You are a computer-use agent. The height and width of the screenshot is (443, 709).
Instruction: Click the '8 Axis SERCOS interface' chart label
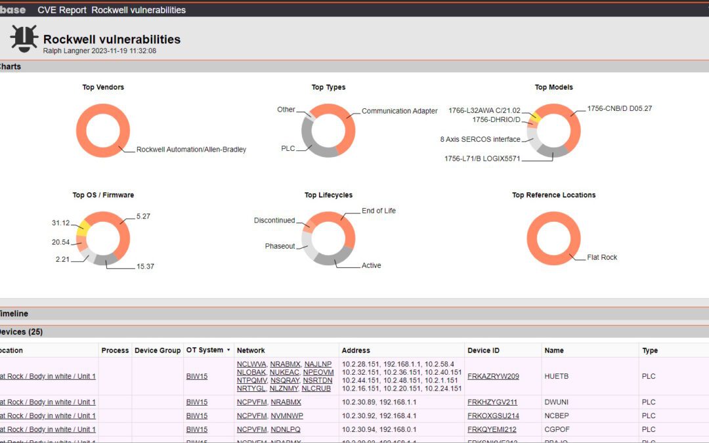(480, 139)
